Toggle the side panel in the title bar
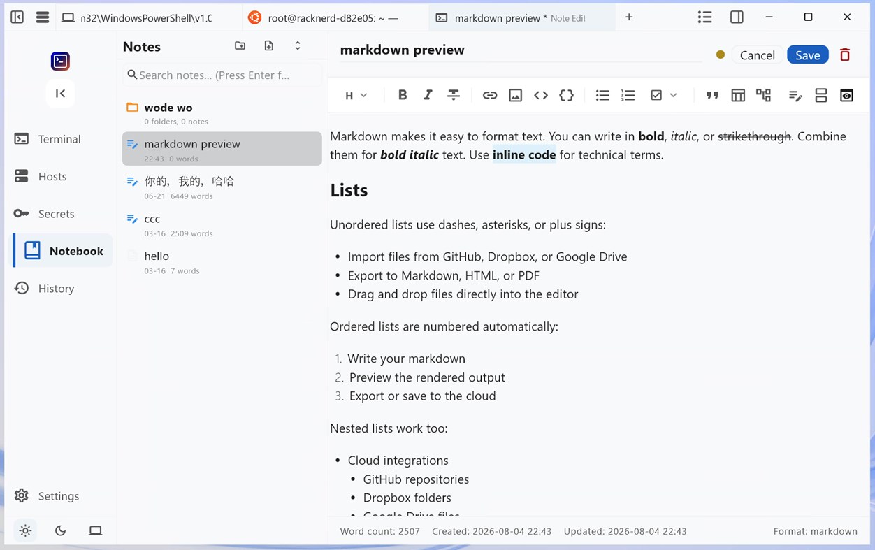The height and width of the screenshot is (550, 875). coord(737,17)
